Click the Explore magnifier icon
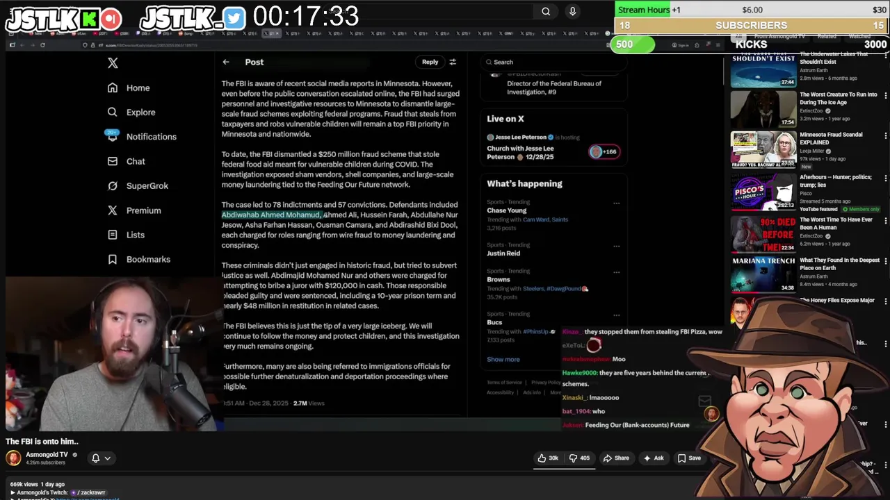Image resolution: width=890 pixels, height=500 pixels. point(113,112)
